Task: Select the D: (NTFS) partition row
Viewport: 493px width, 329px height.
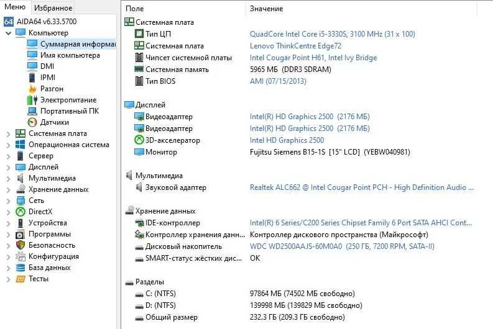Action: click(248, 305)
